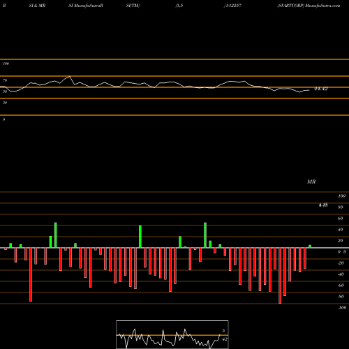The image size is (349, 349).
Task: Click the 512257 stock code in the header
Action: tap(233, 6)
